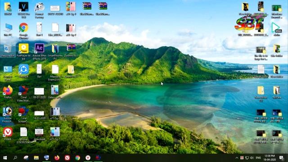Select the Google Chrome desktop shortcut
288x162 pixels.
pyautogui.click(x=23, y=31)
